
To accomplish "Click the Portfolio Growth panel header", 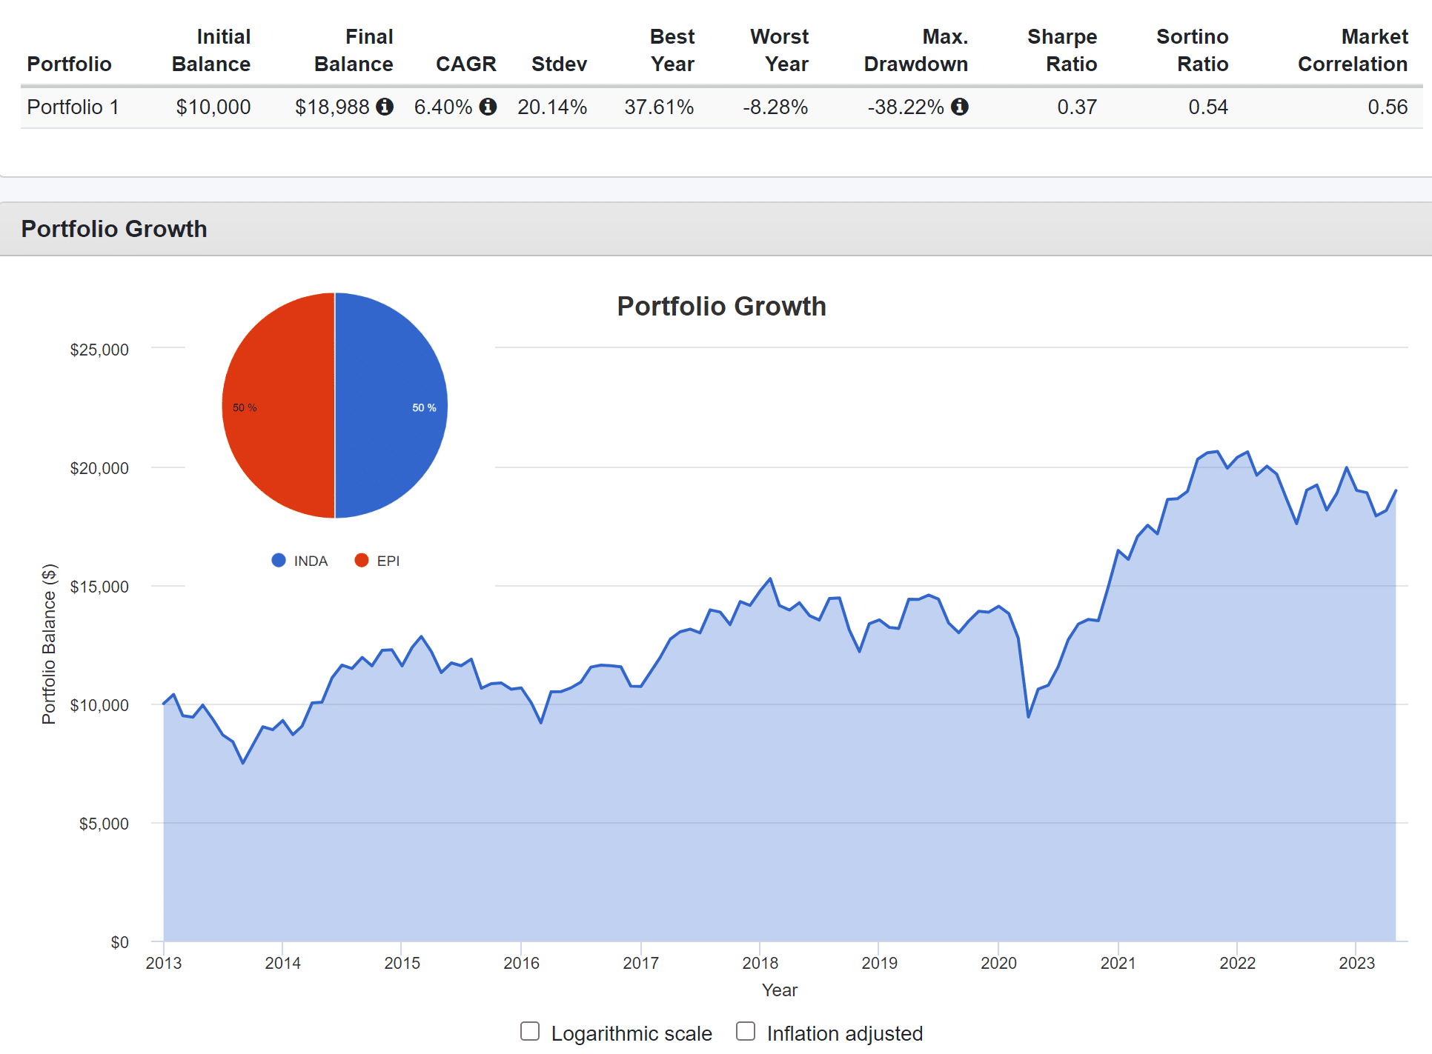I will 114,229.
